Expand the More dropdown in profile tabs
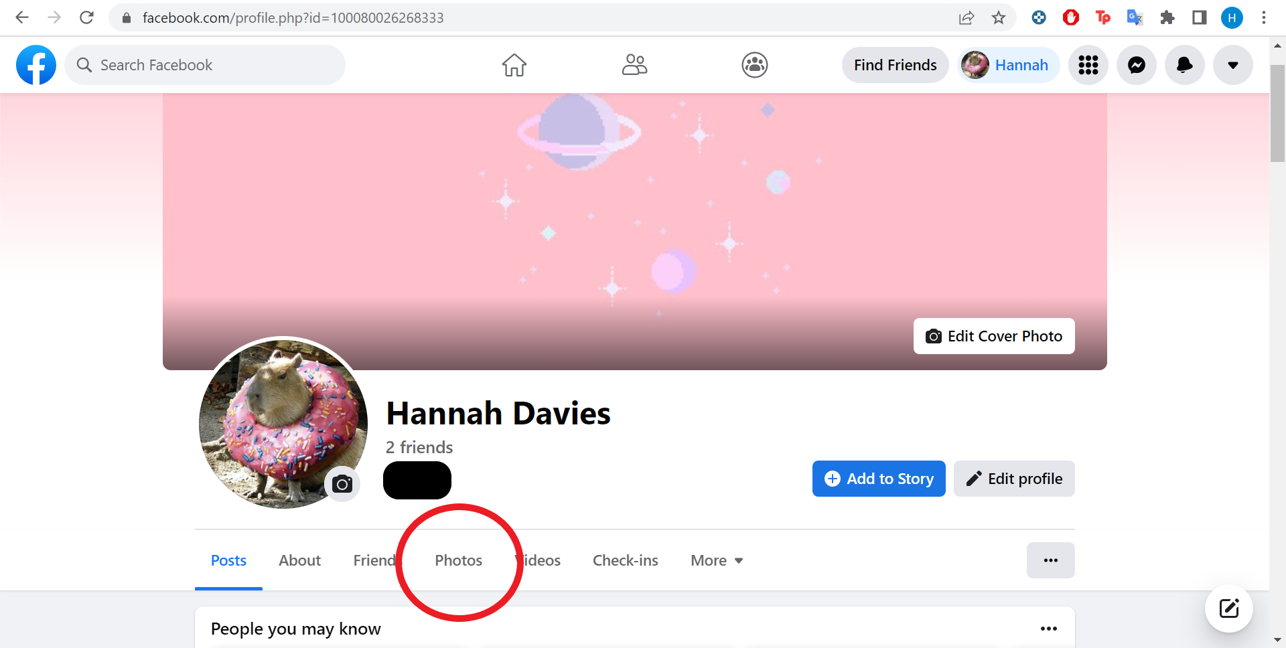Image resolution: width=1286 pixels, height=648 pixels. [717, 560]
